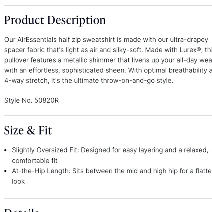Click the phrase 'metallic shimmer' in paragraph
The image size is (212, 212).
pos(90,60)
